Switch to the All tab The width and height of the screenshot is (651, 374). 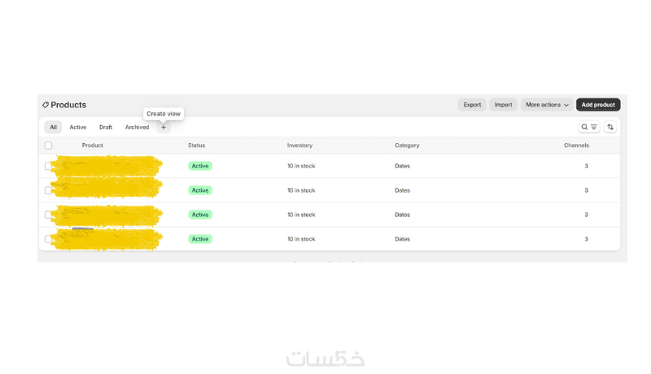click(53, 128)
